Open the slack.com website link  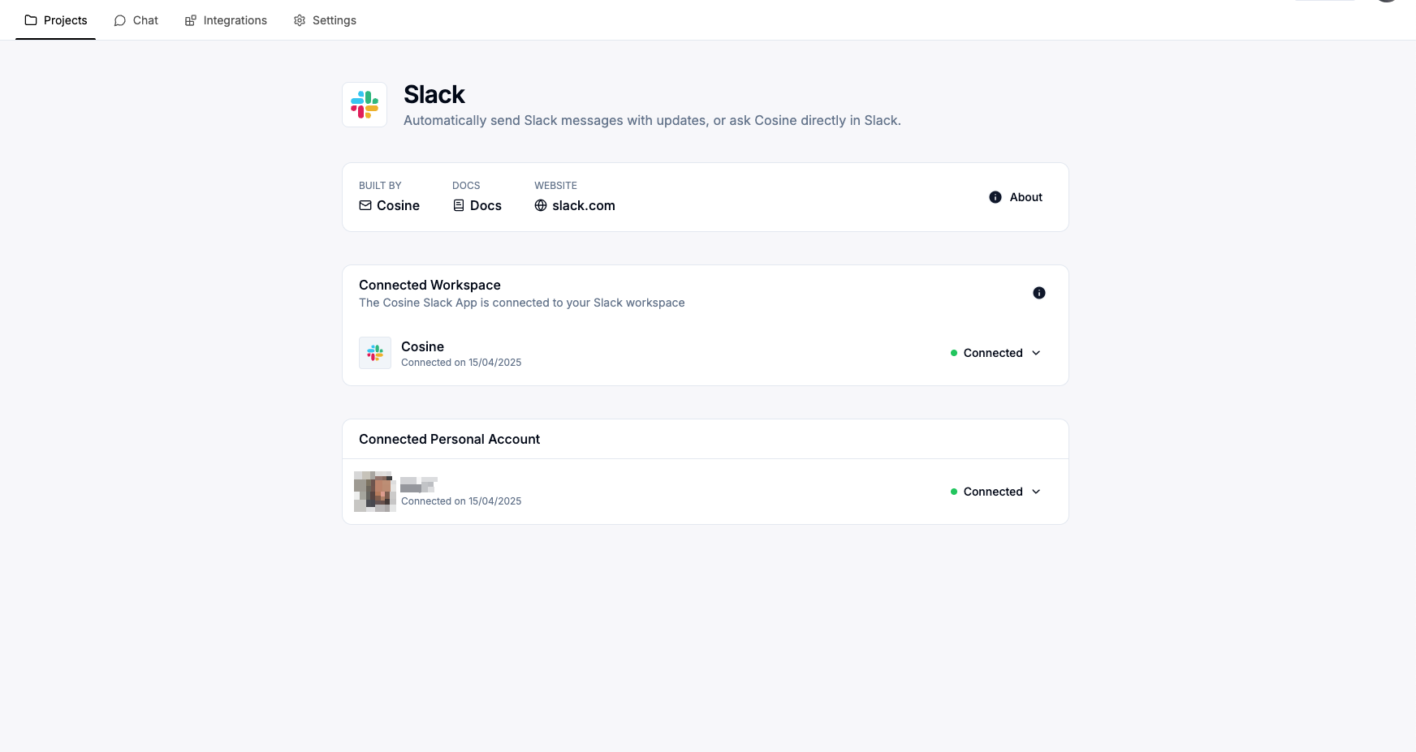tap(583, 205)
